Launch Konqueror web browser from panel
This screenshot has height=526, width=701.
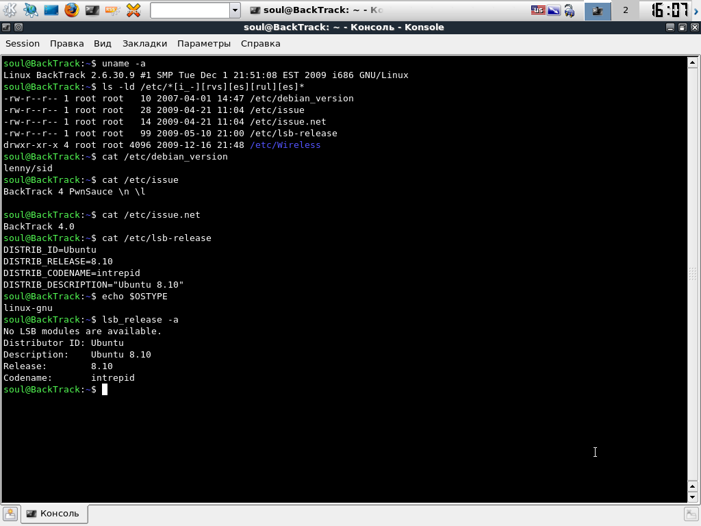[30, 10]
